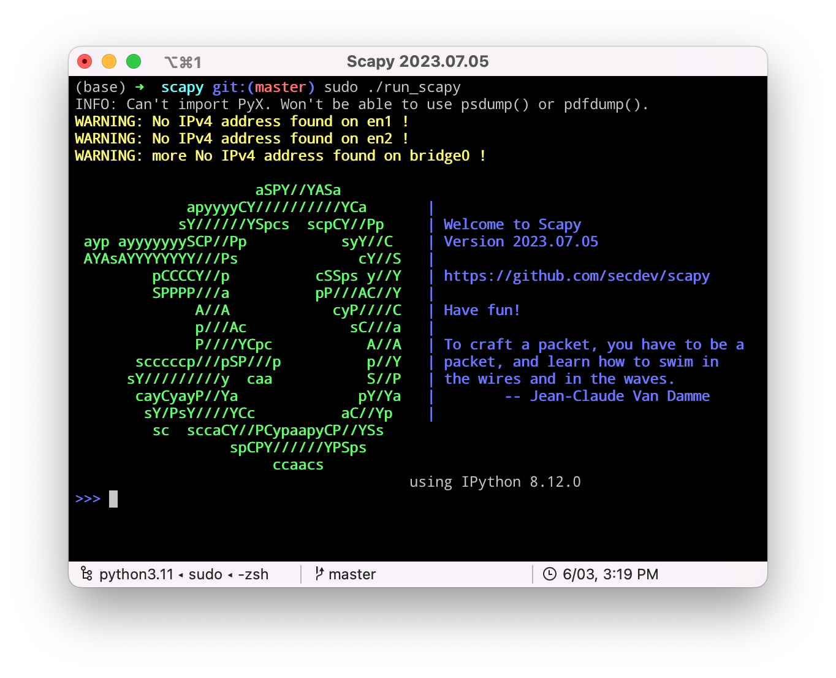Click the green arrow in the shell prompt

point(140,87)
